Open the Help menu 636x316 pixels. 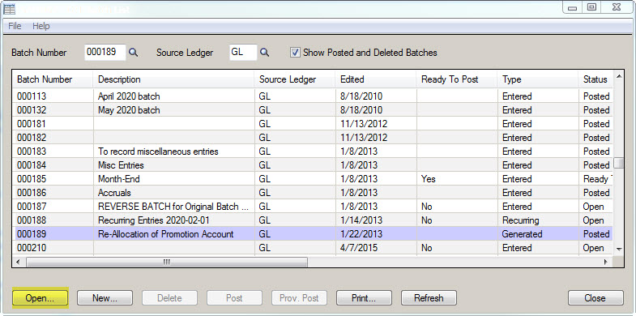(41, 26)
